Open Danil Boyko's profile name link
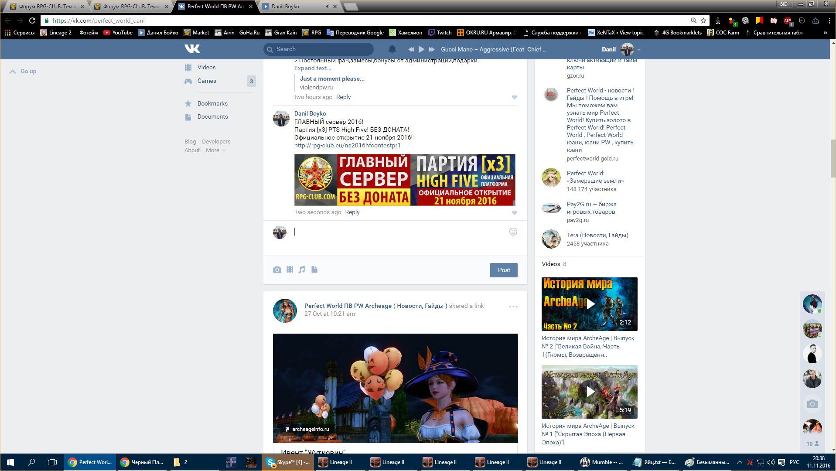Viewport: 836px width, 471px height. 310,113
